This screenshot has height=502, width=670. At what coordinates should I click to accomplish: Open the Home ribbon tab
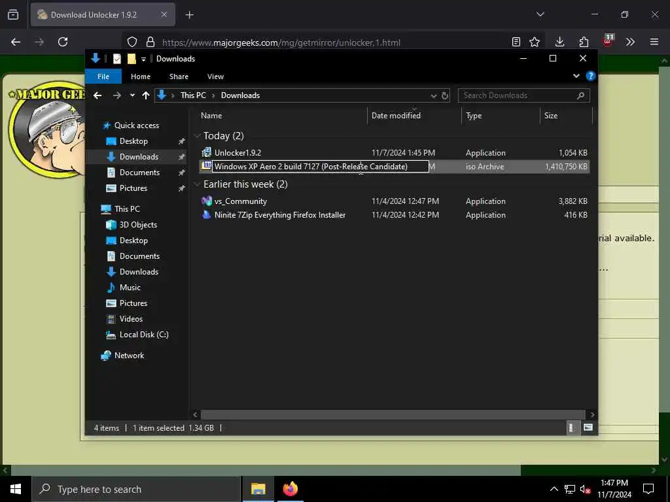[x=141, y=76]
